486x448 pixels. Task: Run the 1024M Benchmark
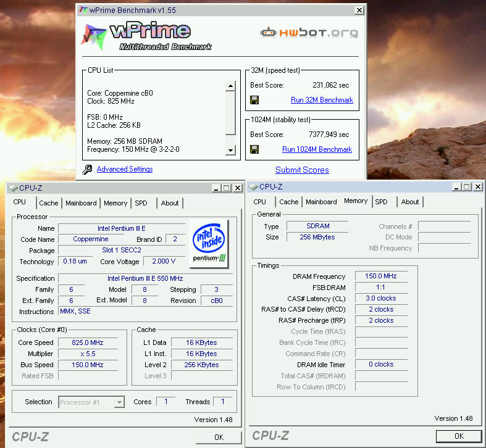pos(317,149)
